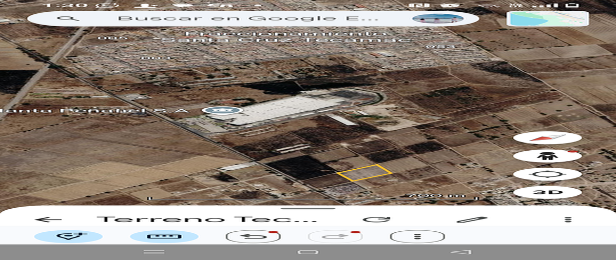Viewport: 616px width, 260px height.
Task: Switch to 3D view
Action: [547, 192]
